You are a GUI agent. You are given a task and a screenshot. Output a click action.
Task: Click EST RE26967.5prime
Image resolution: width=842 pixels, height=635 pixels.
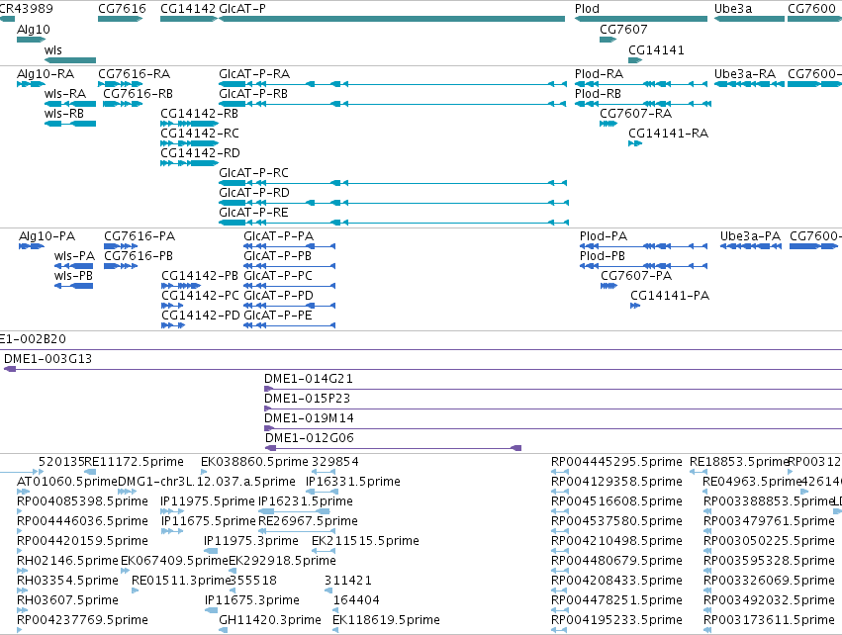(x=308, y=520)
